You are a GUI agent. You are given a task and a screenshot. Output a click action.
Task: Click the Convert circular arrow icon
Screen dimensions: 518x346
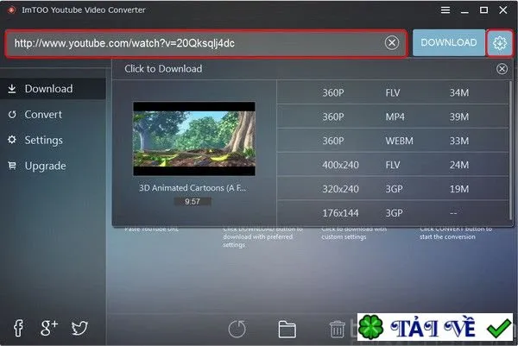pyautogui.click(x=12, y=115)
